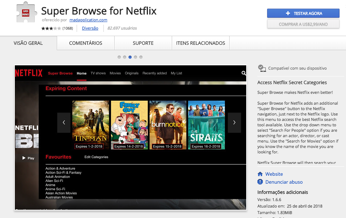This screenshot has width=346, height=218.
Task: Click the Super Browse for Netflix title
Action: tap(99, 11)
